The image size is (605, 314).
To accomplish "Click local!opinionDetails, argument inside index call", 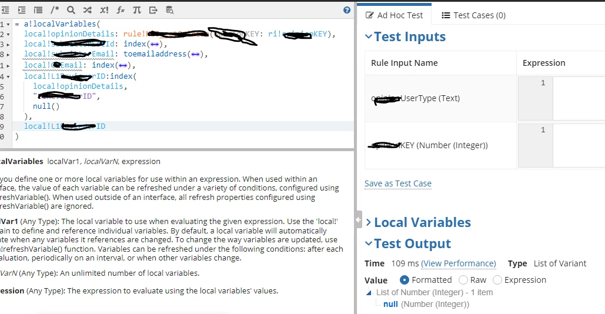I will point(78,86).
